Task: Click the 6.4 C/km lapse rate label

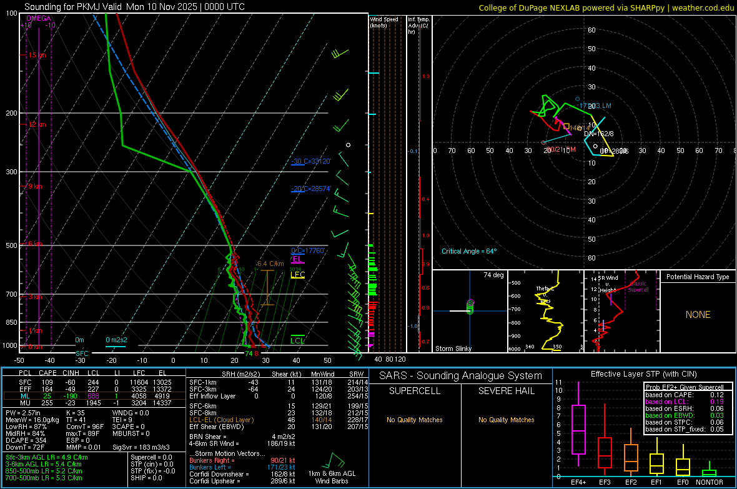Action: click(x=270, y=264)
